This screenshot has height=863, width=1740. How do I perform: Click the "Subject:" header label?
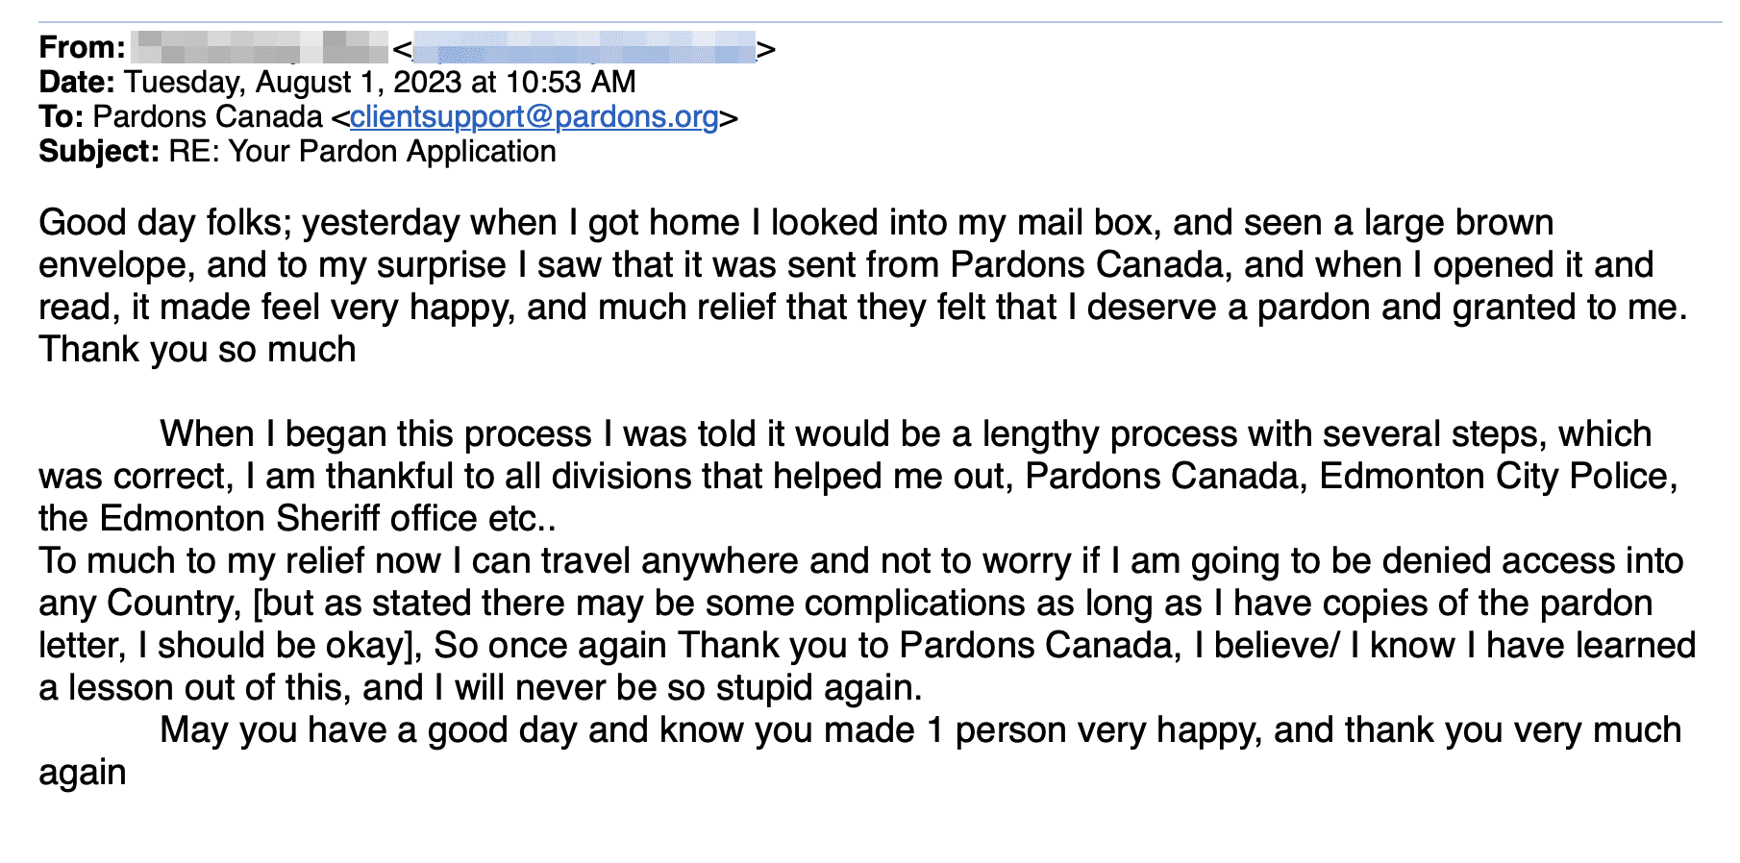click(x=99, y=152)
